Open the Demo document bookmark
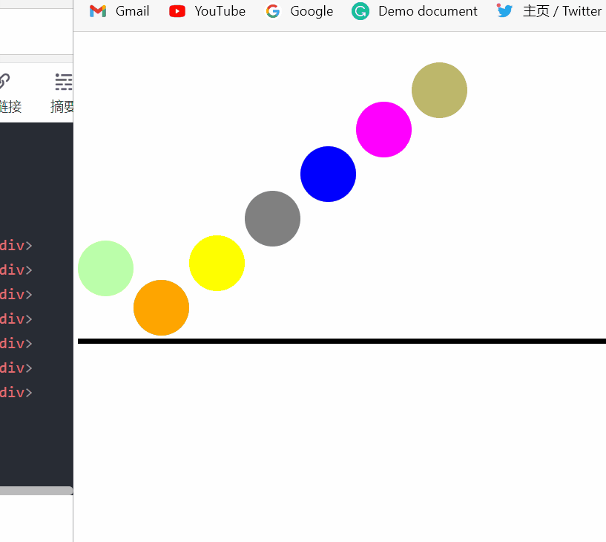Image resolution: width=606 pixels, height=542 pixels. coord(415,11)
